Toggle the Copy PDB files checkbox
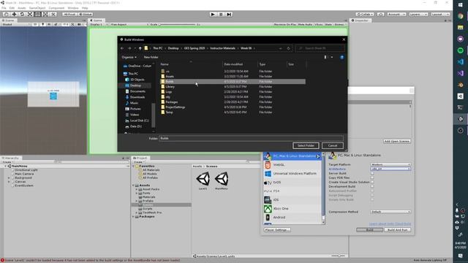 pyautogui.click(x=372, y=178)
